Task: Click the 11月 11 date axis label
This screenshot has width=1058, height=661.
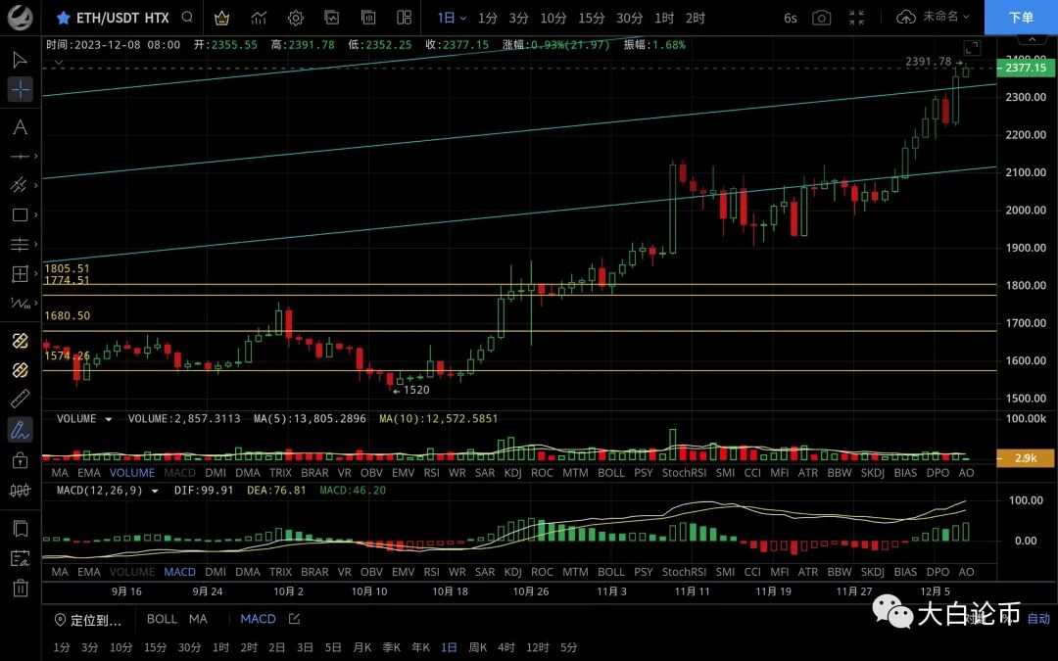Action: pyautogui.click(x=693, y=591)
